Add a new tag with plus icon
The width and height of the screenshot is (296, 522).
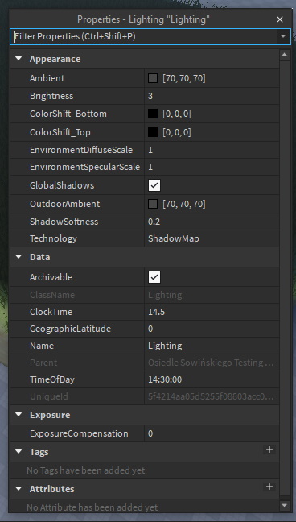269,449
